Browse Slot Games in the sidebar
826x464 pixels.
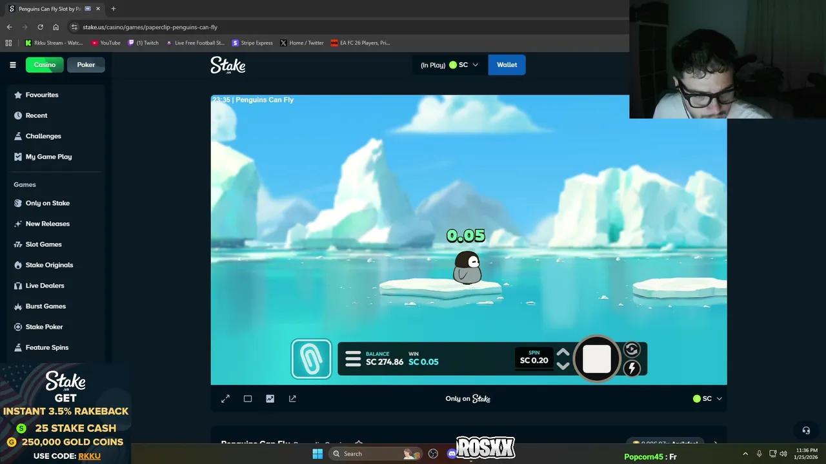pyautogui.click(x=43, y=244)
